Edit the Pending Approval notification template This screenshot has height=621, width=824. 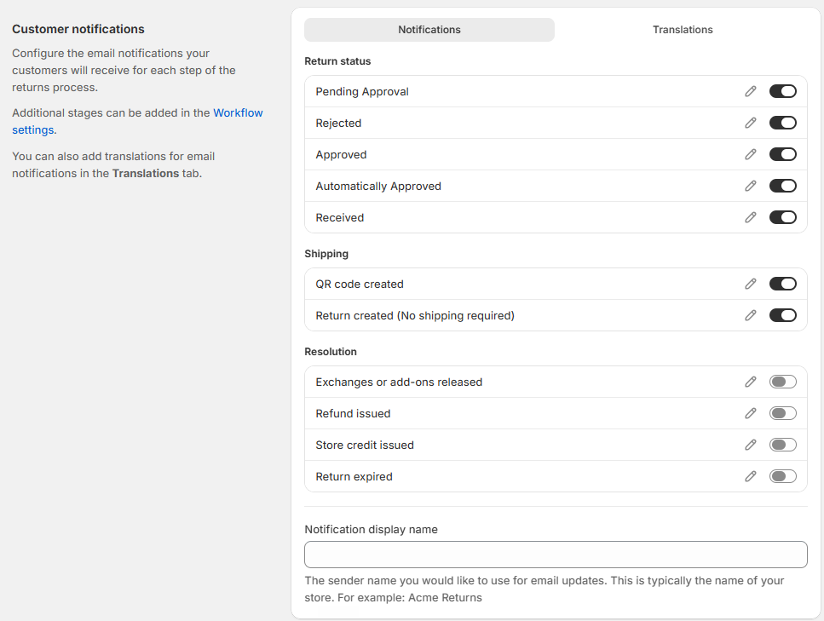pos(751,91)
